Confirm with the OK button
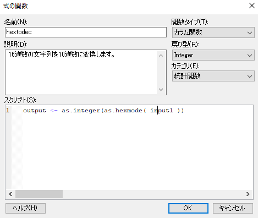Viewport: 258px width, 218px height. coord(188,208)
